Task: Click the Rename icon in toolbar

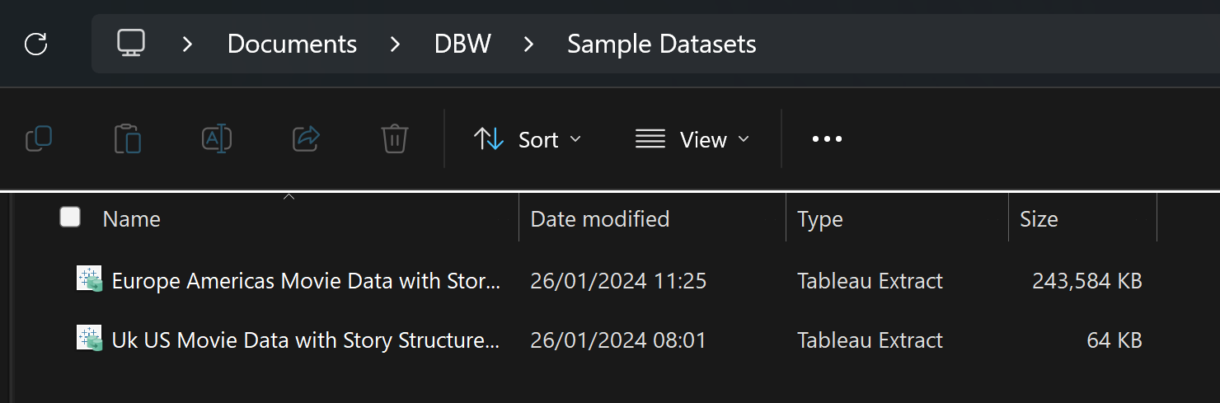Action: pos(217,139)
